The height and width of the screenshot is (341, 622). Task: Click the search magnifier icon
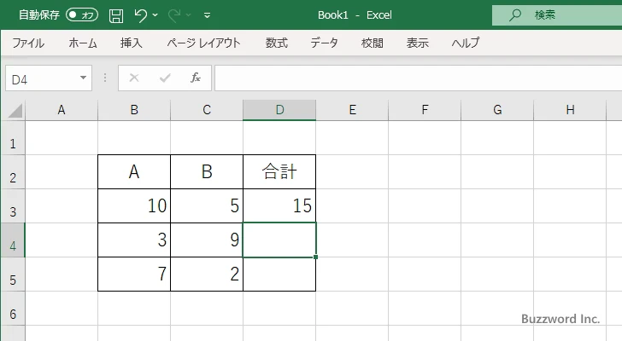(x=515, y=15)
